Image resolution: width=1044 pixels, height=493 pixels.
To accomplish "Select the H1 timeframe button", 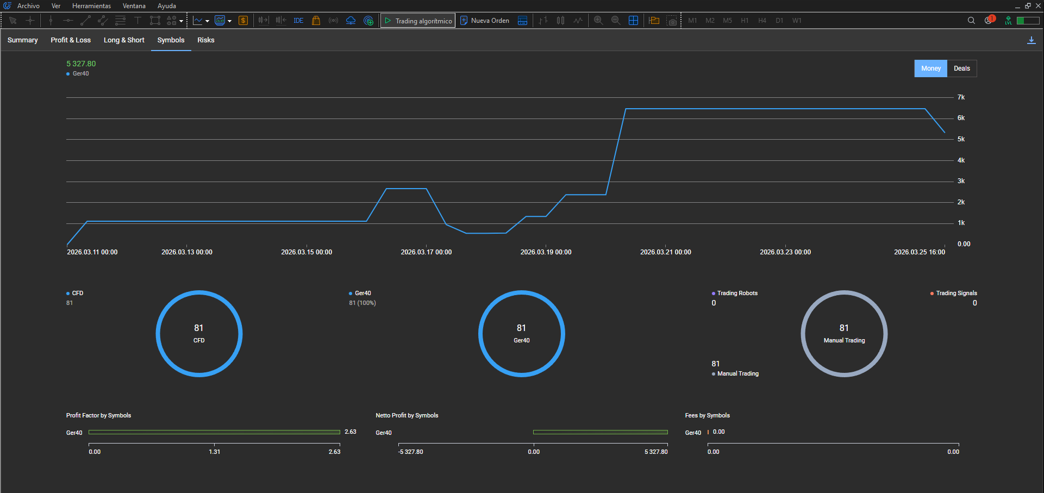I will click(x=745, y=21).
